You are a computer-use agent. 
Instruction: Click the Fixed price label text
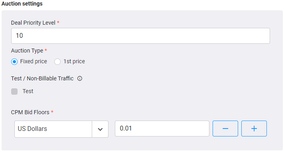(x=34, y=61)
